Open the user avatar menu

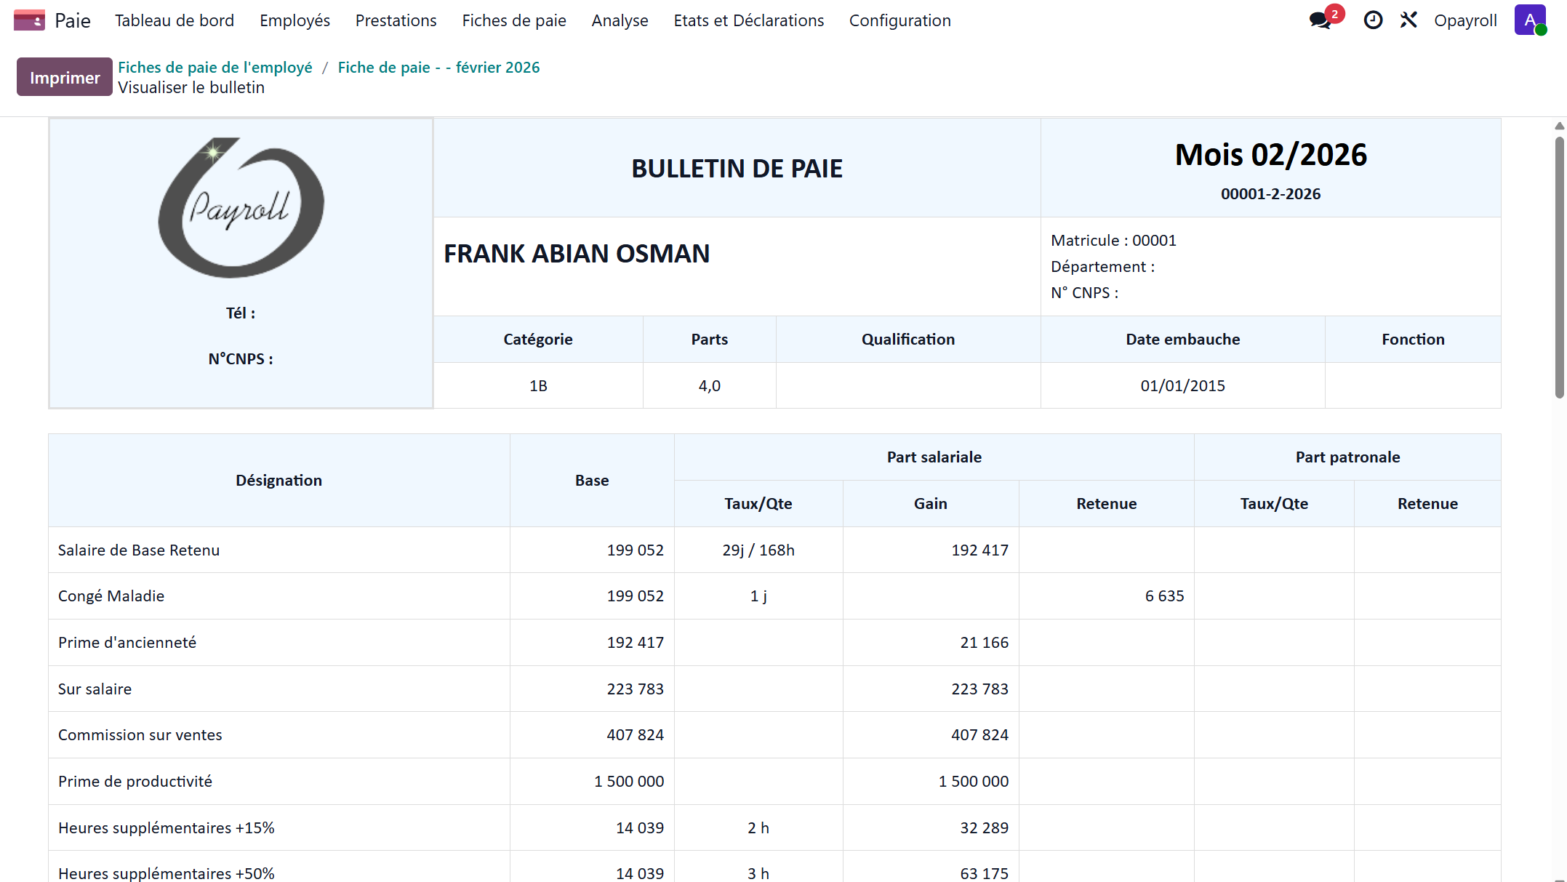tap(1530, 20)
